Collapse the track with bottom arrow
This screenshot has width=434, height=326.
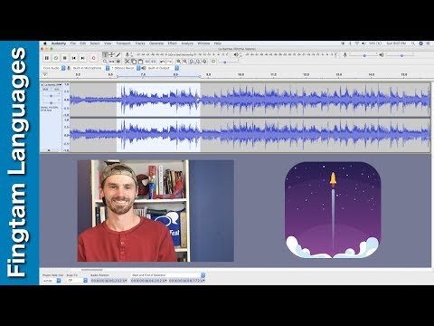[49, 150]
